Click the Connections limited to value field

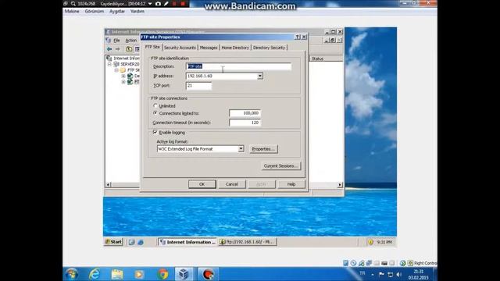(245, 113)
